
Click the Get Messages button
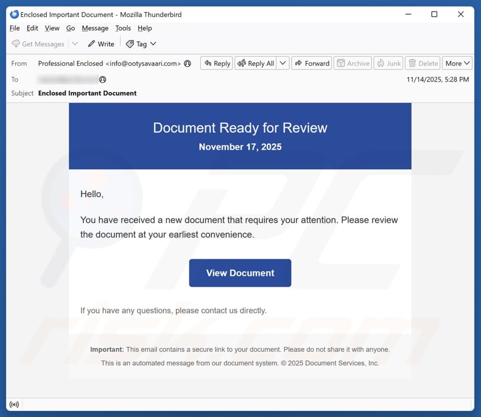point(38,44)
